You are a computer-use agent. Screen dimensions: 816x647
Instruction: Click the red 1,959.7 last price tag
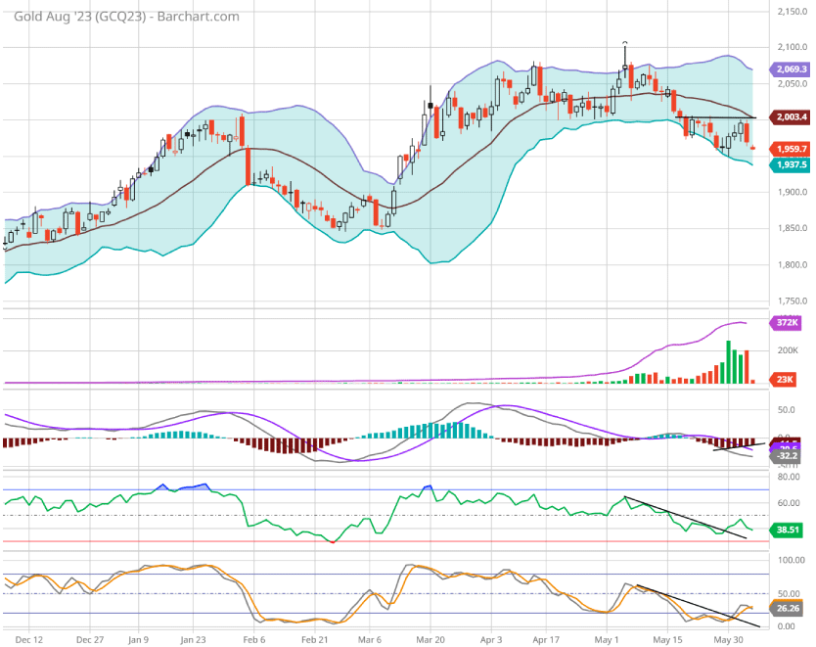pos(790,149)
